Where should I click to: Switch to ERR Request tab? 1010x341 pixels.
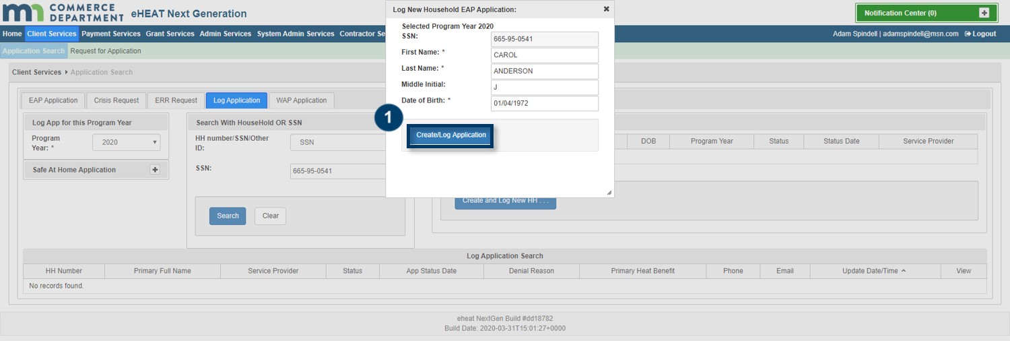176,100
